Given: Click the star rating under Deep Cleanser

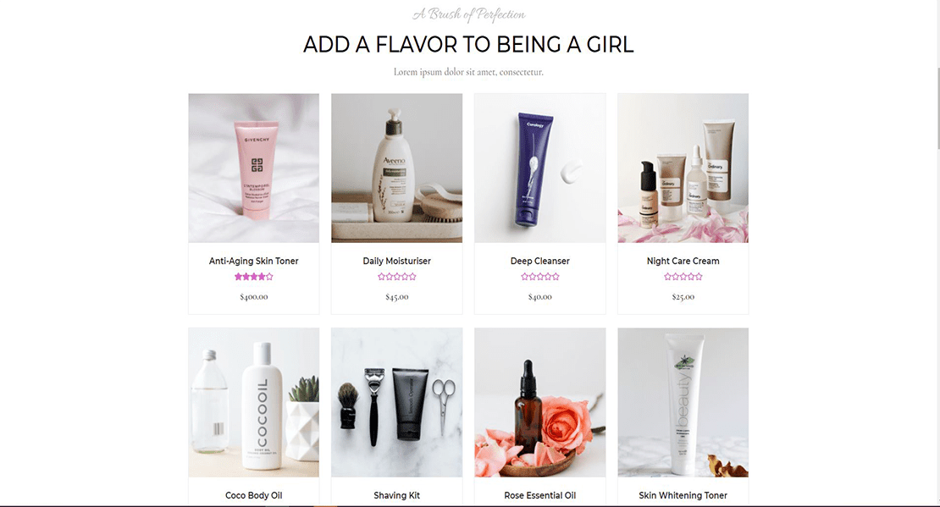Looking at the screenshot, I should (540, 277).
